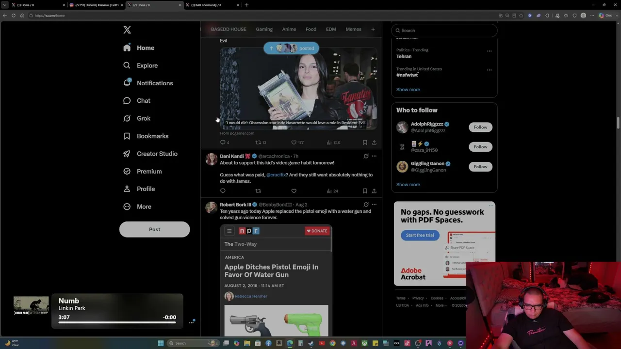The height and width of the screenshot is (349, 621).
Task: Open Creator Studio
Action: pyautogui.click(x=150, y=154)
